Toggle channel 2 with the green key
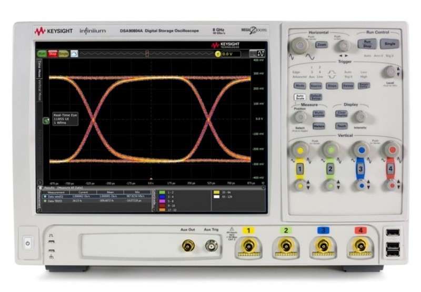Viewport: 421px width, 292px height. point(330,169)
